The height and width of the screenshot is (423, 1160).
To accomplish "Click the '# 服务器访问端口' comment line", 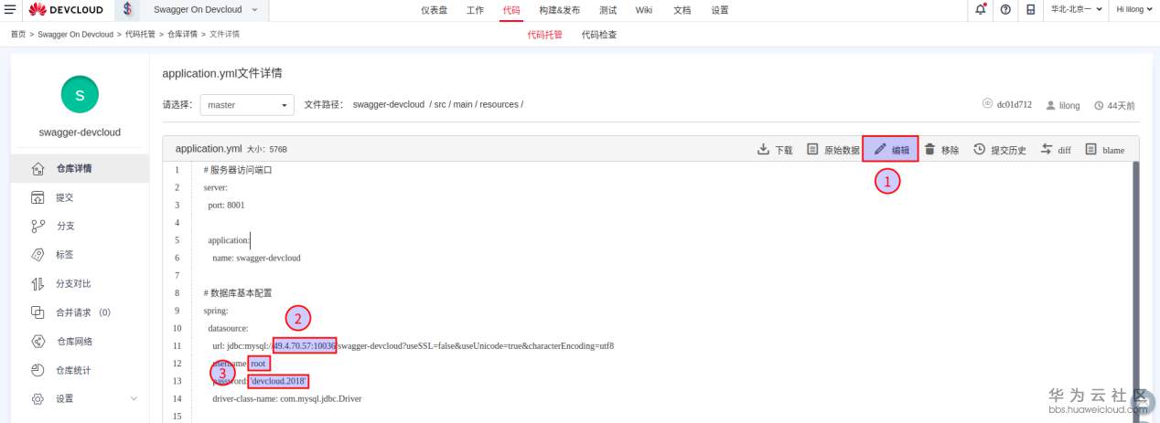I will pyautogui.click(x=238, y=170).
